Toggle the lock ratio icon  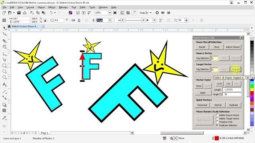tap(45, 20)
